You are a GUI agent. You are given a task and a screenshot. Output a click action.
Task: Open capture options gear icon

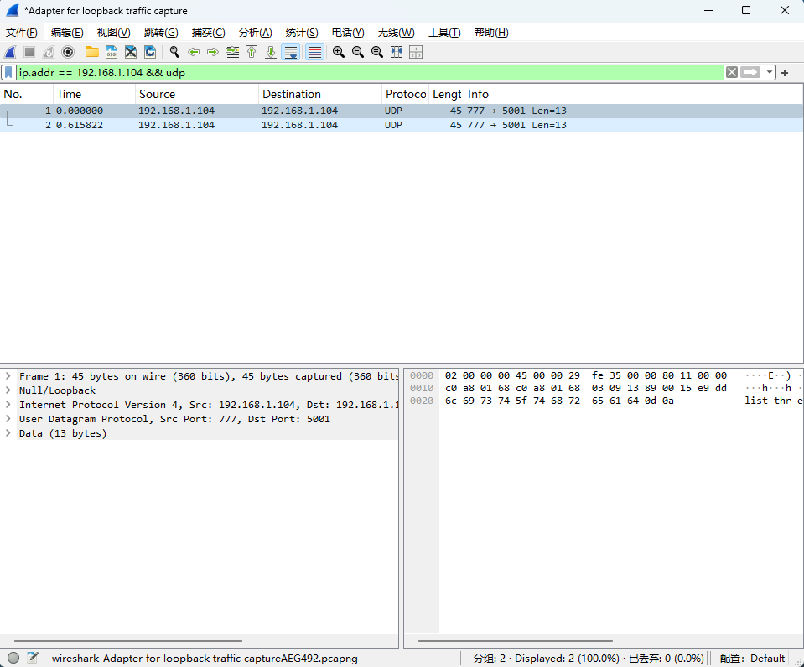pyautogui.click(x=68, y=52)
